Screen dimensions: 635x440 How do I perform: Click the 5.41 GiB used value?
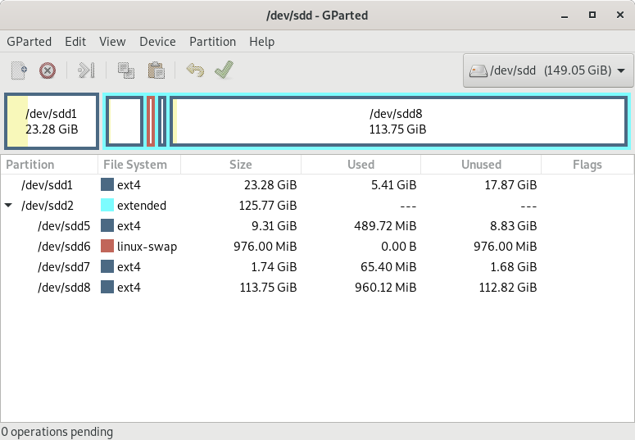click(x=393, y=185)
